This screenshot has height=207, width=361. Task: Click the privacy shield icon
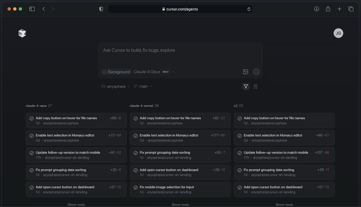[x=101, y=9]
